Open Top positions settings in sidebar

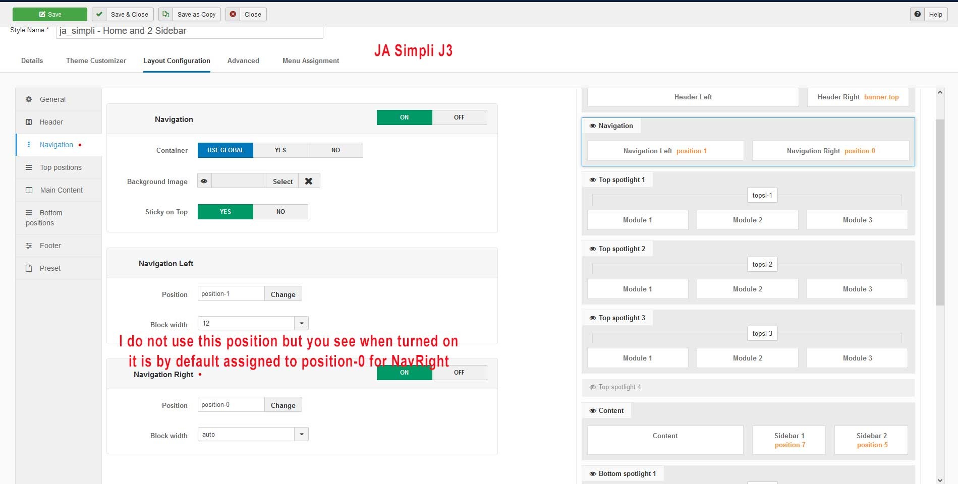coord(59,167)
